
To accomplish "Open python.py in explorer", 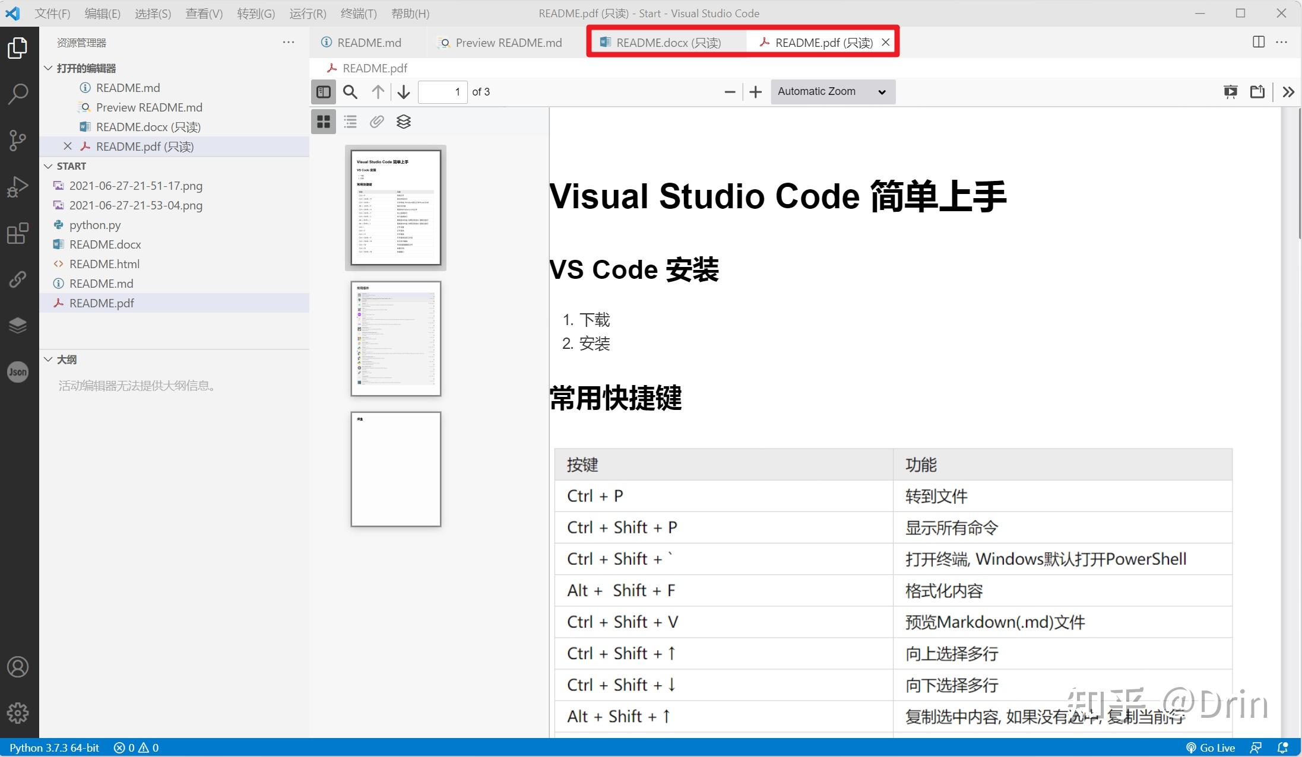I will point(175,225).
